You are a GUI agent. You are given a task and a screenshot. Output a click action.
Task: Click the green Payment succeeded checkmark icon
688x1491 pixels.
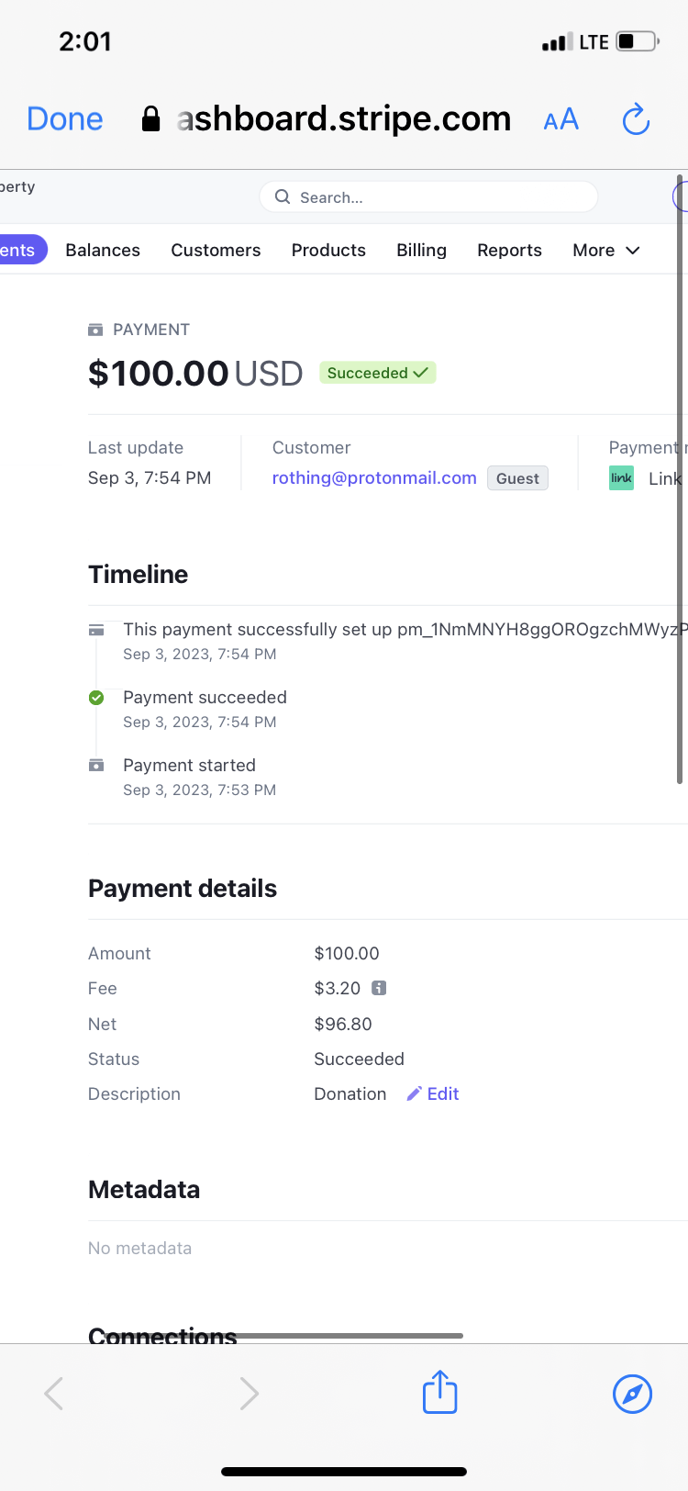[96, 698]
